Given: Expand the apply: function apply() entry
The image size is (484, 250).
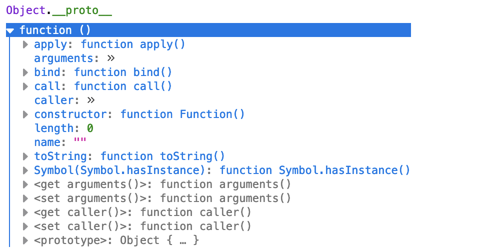Looking at the screenshot, I should tap(25, 45).
